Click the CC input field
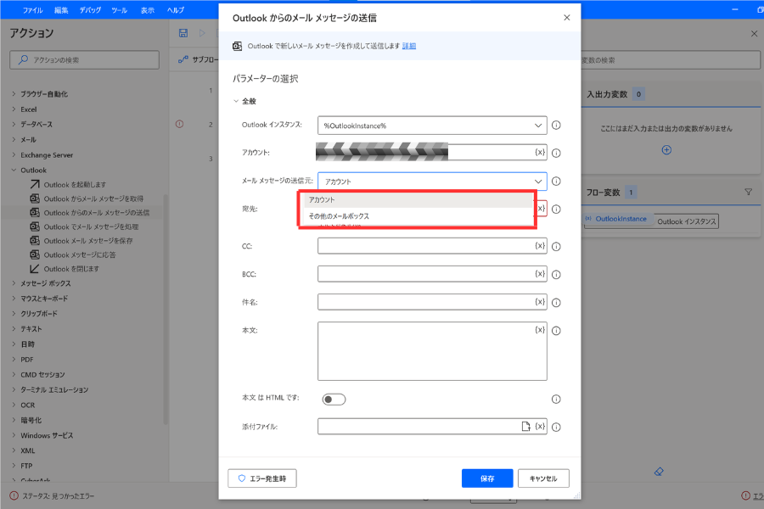Image resolution: width=764 pixels, height=509 pixels. [x=432, y=246]
